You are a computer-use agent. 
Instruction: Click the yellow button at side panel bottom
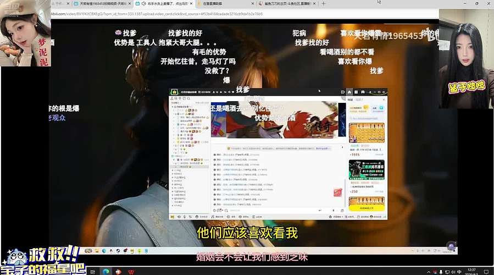367,208
